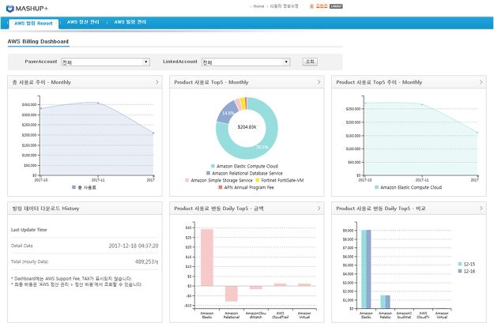Click the orange username link
Screen dimensions: 494x327
pyautogui.click(x=322, y=6)
